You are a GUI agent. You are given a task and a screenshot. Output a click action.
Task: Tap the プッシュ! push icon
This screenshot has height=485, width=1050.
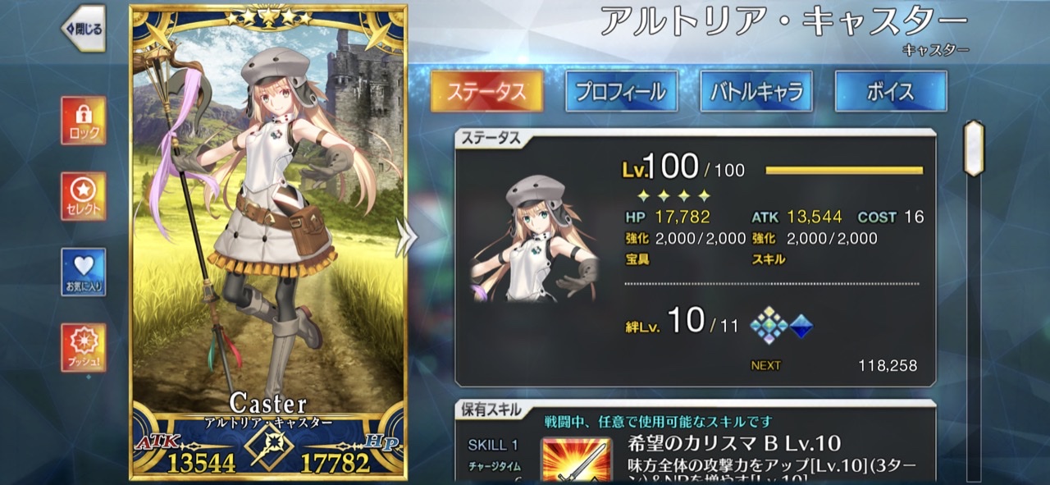point(83,347)
